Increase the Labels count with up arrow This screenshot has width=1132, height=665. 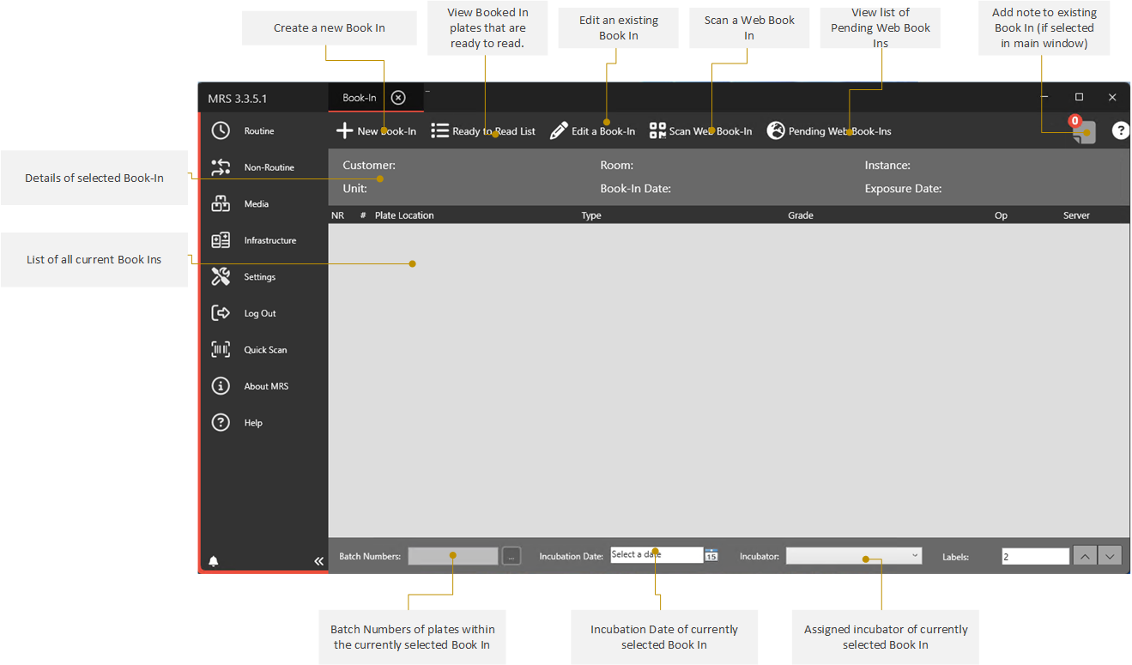tap(1085, 556)
